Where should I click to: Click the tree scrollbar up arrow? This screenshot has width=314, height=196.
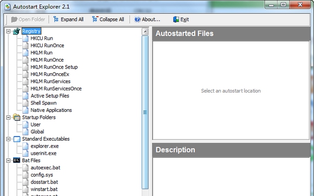click(145, 31)
